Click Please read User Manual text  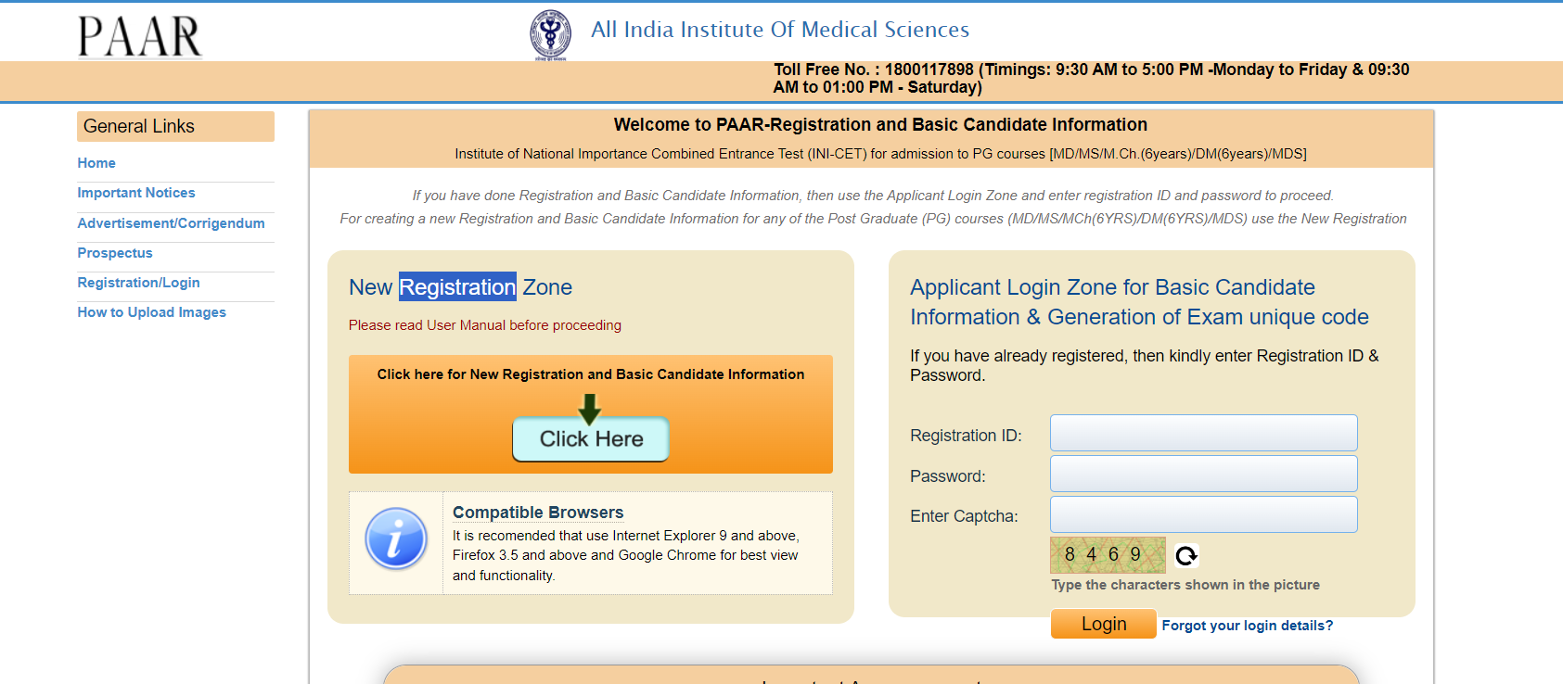(485, 325)
